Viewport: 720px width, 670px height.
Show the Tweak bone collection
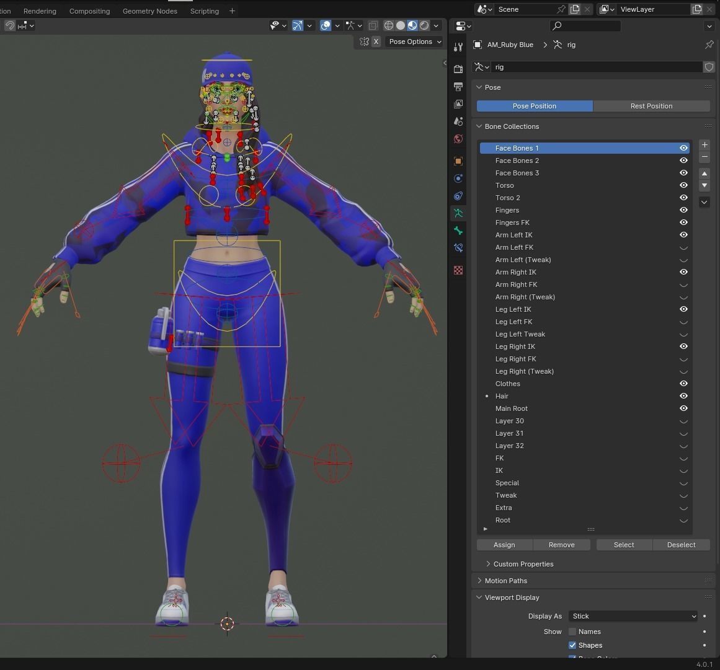pos(683,496)
